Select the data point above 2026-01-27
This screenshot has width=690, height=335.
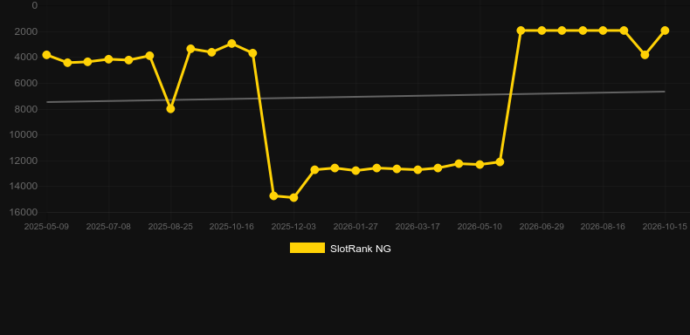(x=356, y=171)
